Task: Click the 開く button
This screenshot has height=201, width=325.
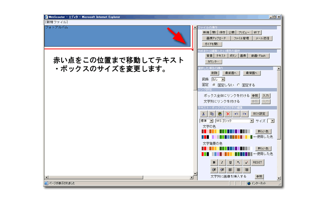Action: 214,33
